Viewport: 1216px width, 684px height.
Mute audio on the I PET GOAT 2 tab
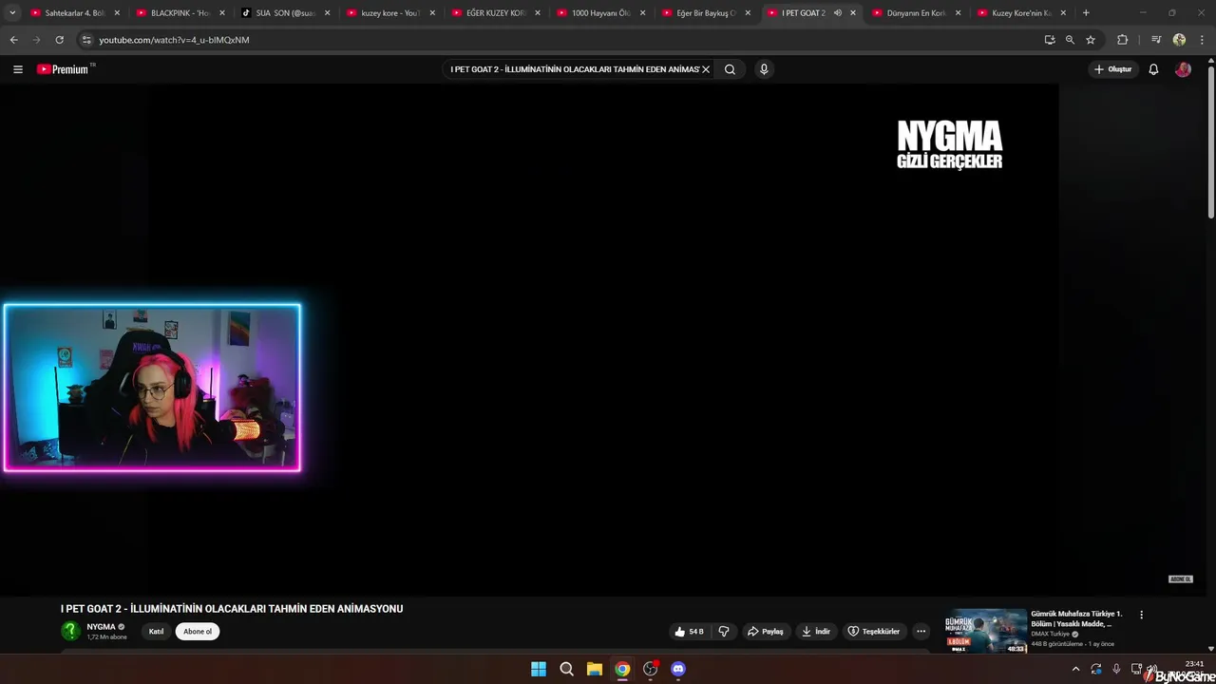click(837, 13)
